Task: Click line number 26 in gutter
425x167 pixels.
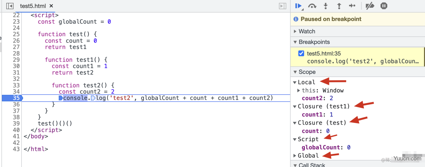Action: click(16, 41)
